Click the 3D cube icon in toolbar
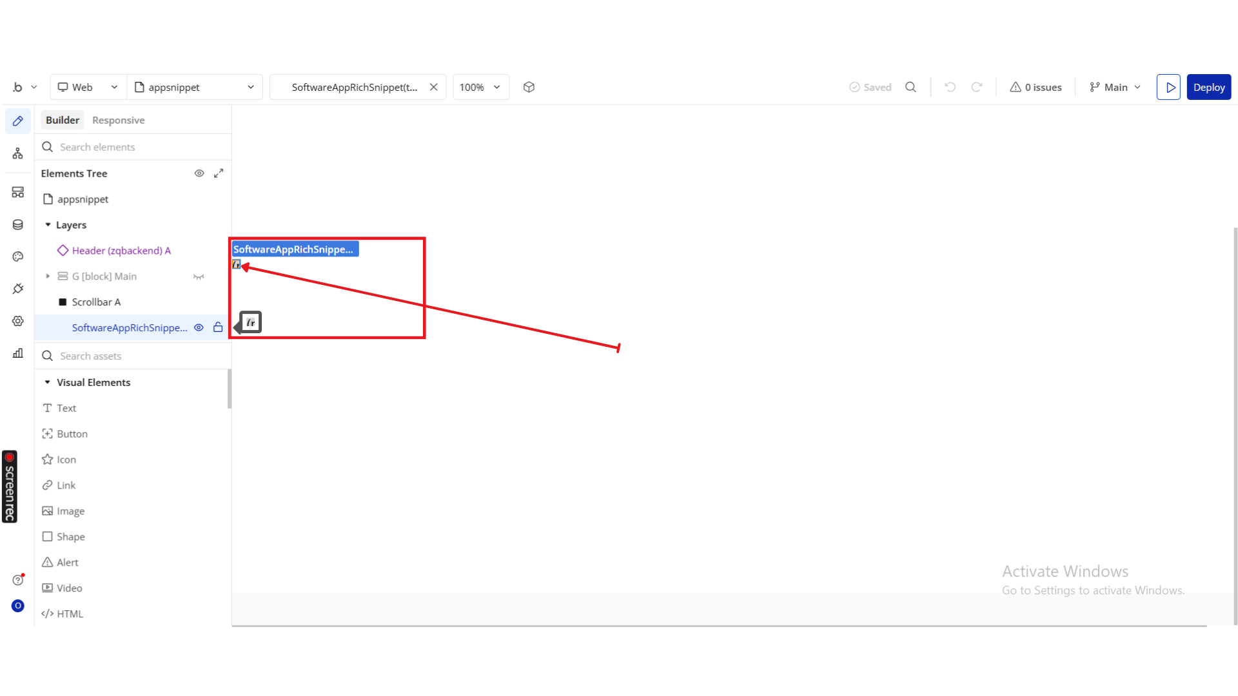The image size is (1238, 696). (x=529, y=87)
